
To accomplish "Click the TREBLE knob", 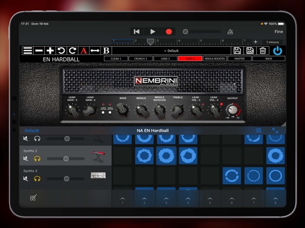I will tap(177, 110).
